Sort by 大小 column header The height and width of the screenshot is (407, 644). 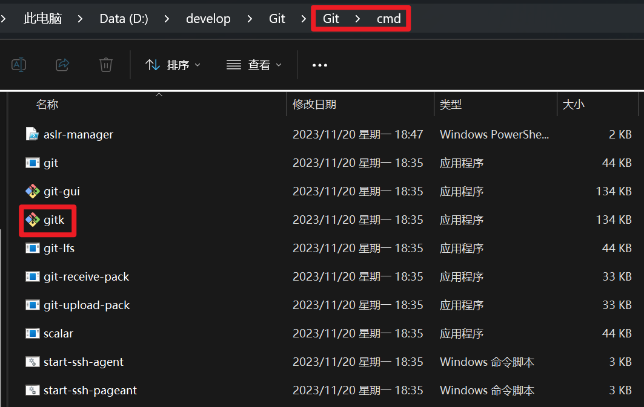point(573,105)
